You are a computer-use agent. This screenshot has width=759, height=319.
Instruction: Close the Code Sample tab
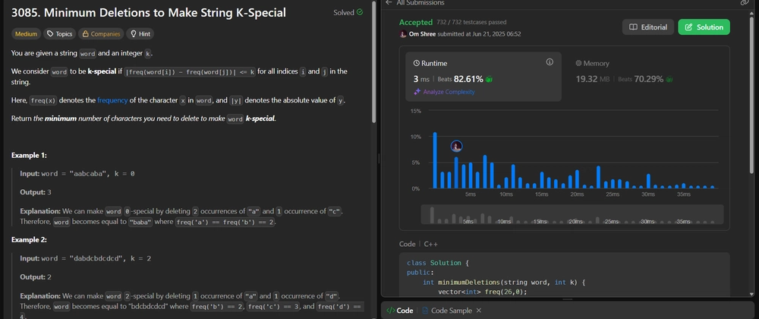[x=479, y=311]
